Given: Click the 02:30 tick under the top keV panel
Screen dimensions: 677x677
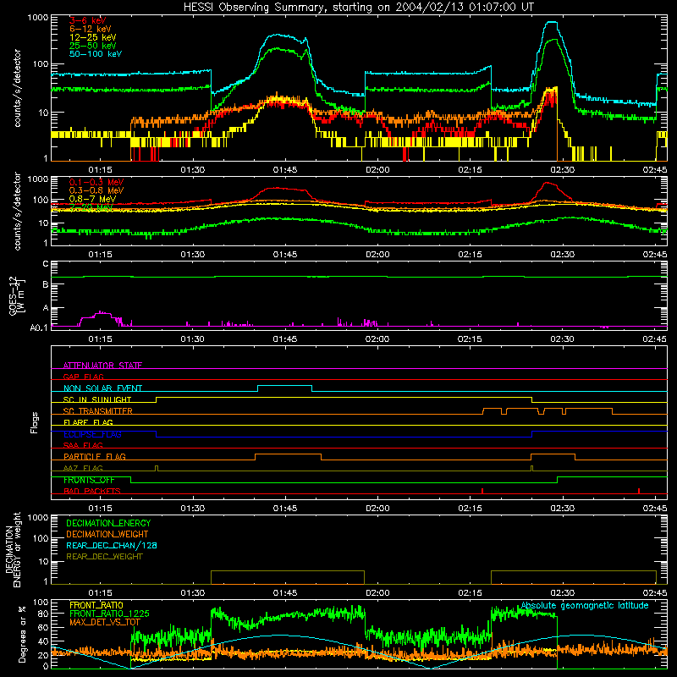Looking at the screenshot, I should [562, 170].
